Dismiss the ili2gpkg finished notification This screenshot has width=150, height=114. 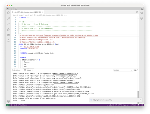pyautogui.click(x=140, y=100)
